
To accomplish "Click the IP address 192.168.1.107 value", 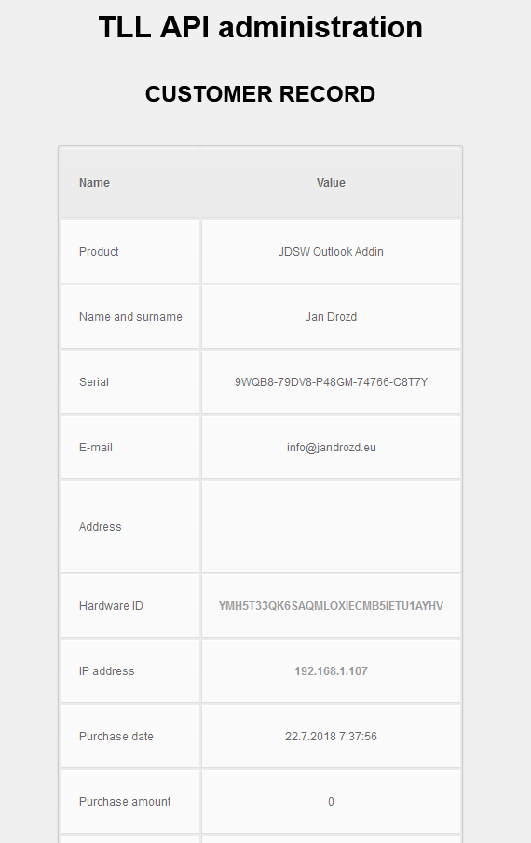I will (x=331, y=671).
